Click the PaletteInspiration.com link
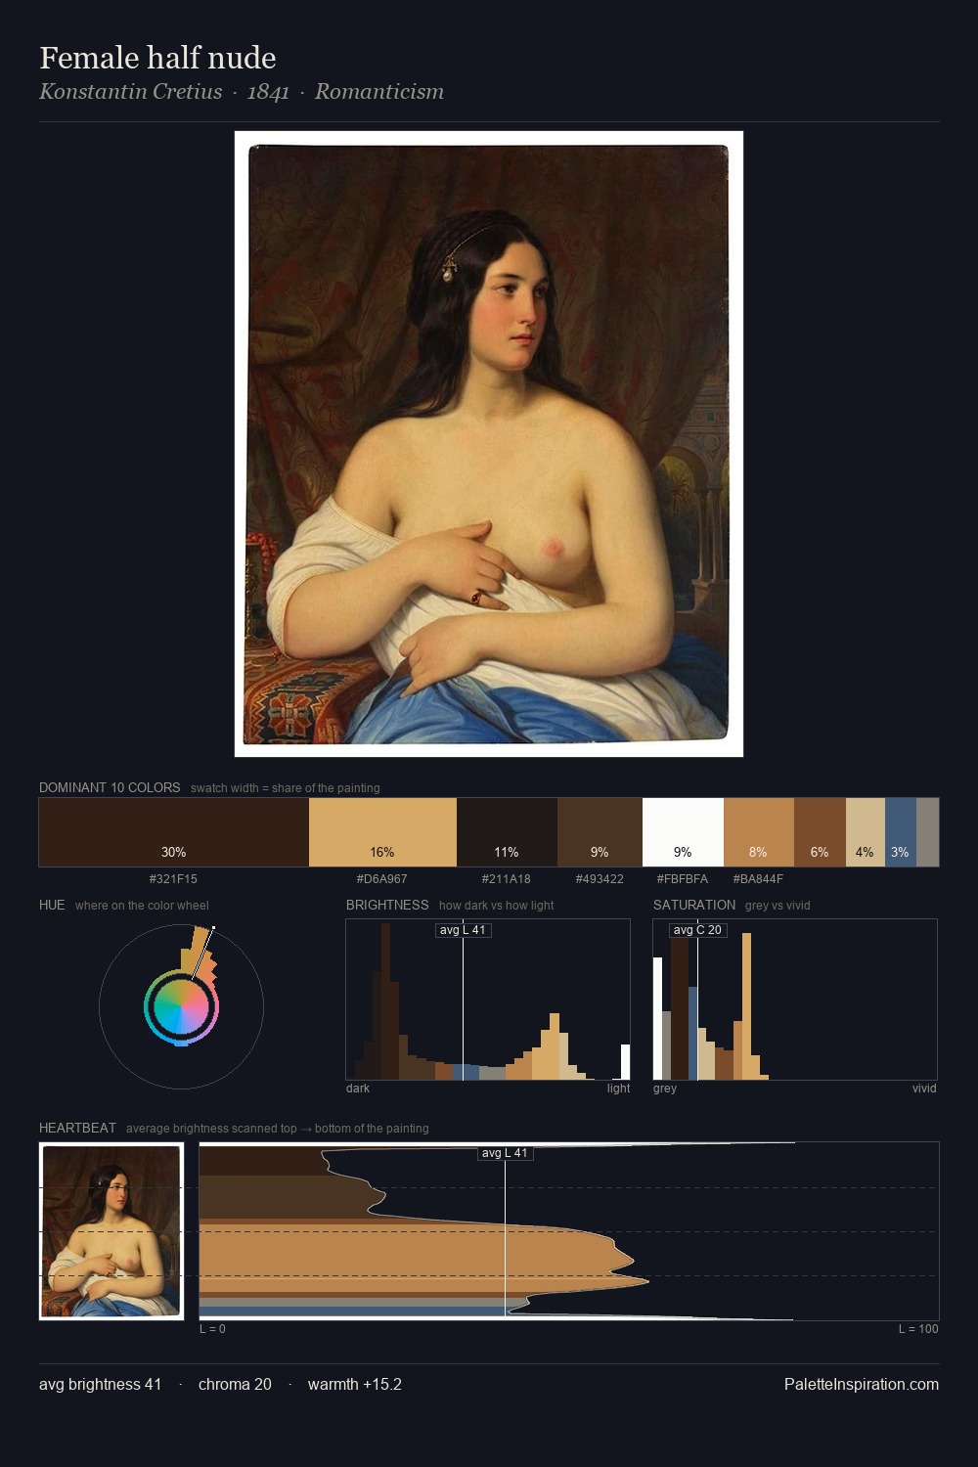 tap(862, 1384)
